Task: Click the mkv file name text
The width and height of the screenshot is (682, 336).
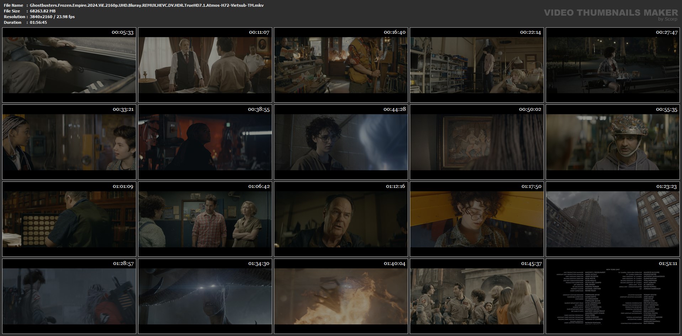Action: 147,5
